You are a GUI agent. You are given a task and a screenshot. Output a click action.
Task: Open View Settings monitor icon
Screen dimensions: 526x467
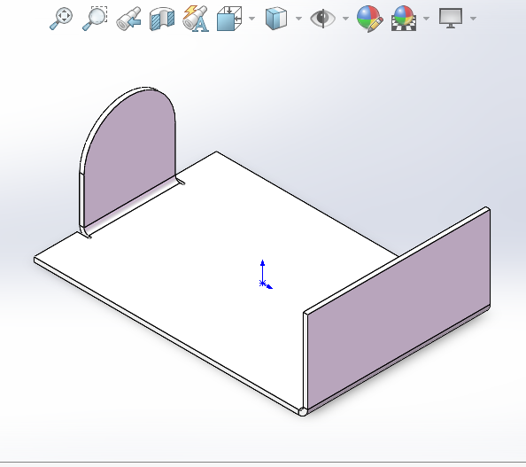451,19
